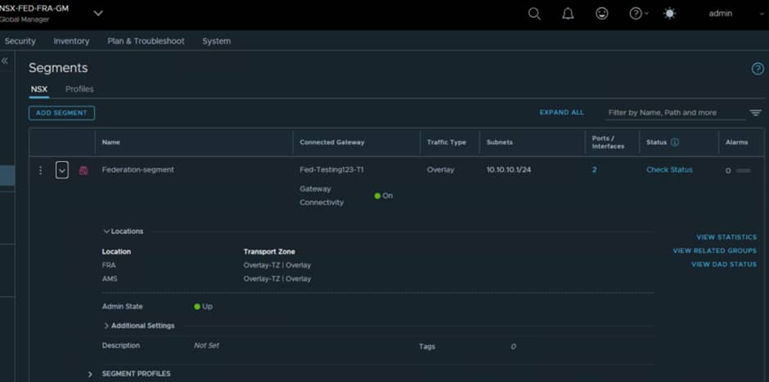
Task: Click the ADD SEGMENT button
Action: click(x=62, y=113)
